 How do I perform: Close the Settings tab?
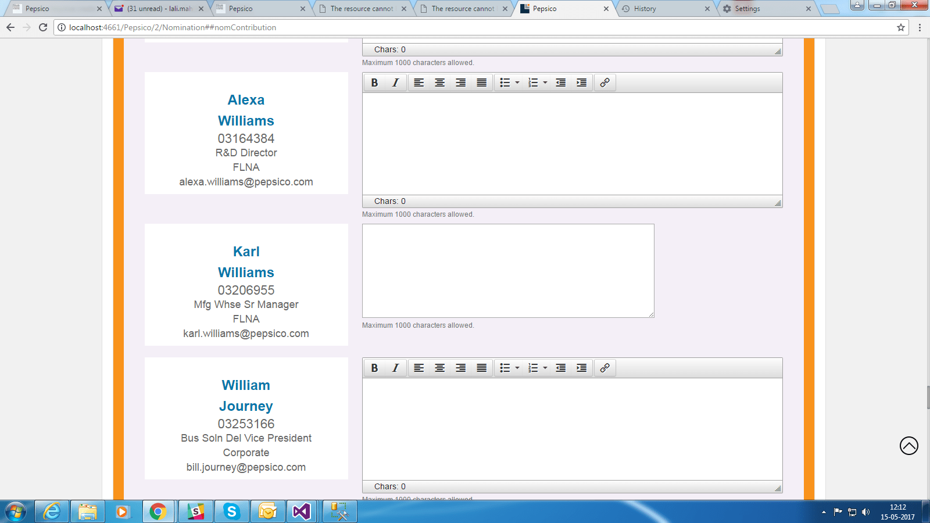pyautogui.click(x=809, y=9)
